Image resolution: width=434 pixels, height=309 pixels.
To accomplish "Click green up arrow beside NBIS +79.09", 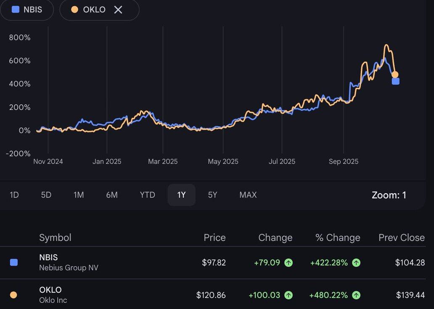I will 288,263.
